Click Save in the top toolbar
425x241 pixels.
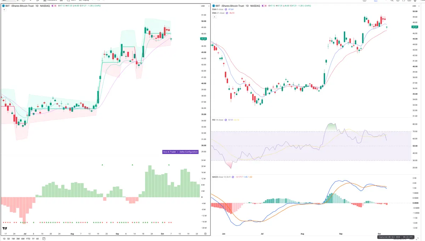[x=376, y=1]
